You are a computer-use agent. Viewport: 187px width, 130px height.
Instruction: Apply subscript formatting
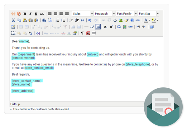coord(106,27)
